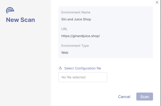161x106 pixels.
Task: Click the No file selected field
Action: [x=83, y=77]
